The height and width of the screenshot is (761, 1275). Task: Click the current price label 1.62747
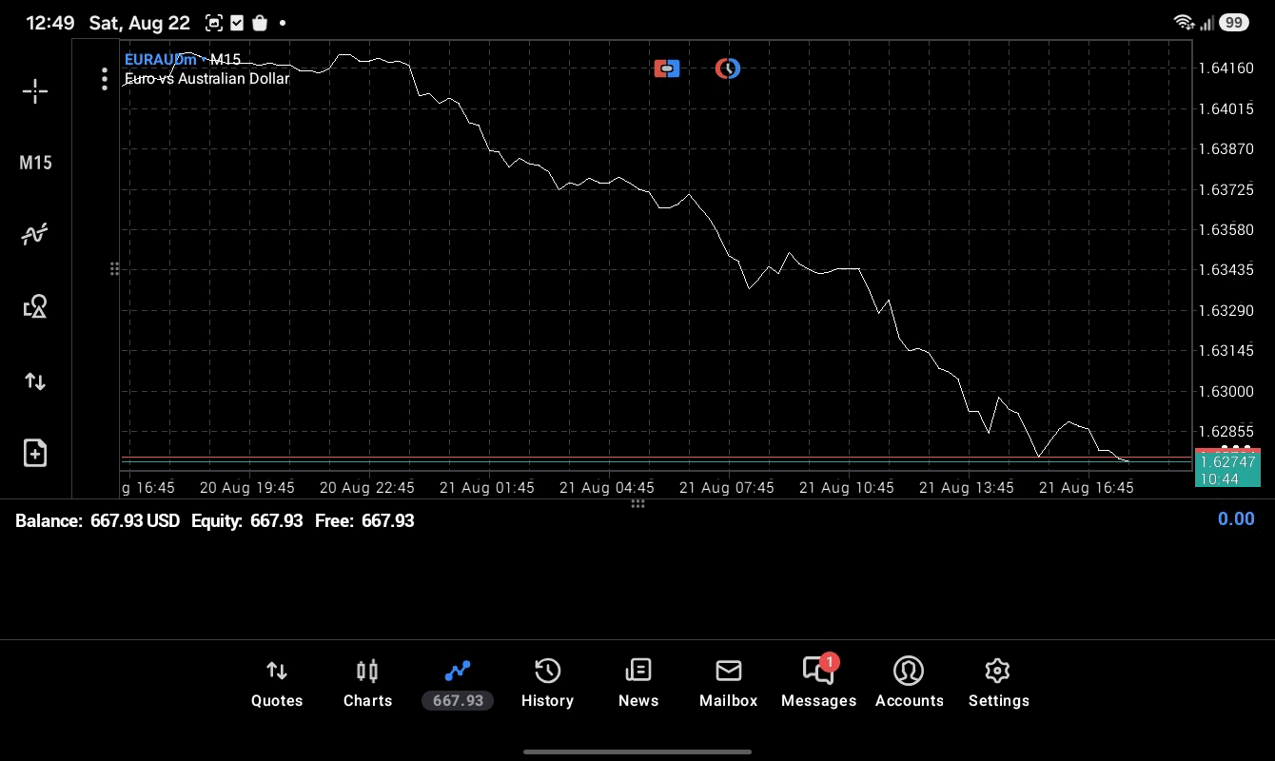coord(1227,461)
